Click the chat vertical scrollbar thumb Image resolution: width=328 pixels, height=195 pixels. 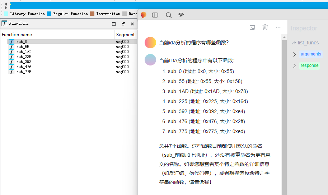284,117
